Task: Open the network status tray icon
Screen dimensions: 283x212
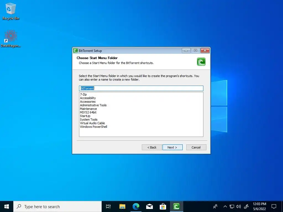Action: coord(232,206)
